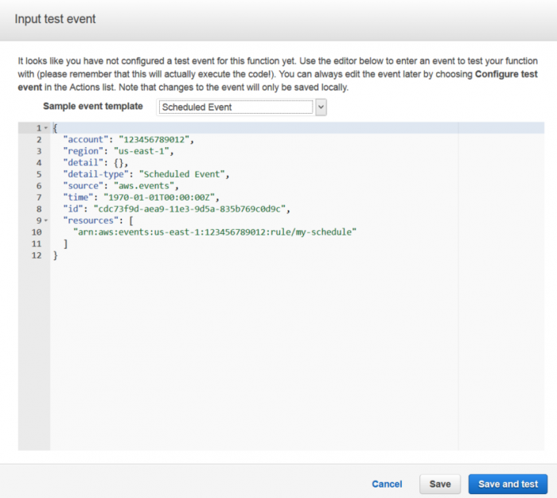Click the "Scheduled Event" detail-type value

click(182, 174)
